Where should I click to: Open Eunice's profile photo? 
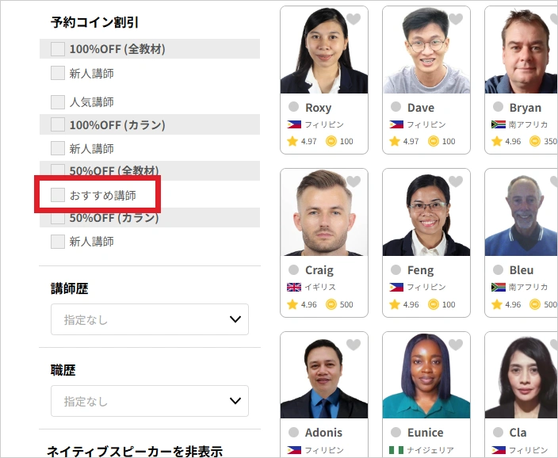[x=426, y=376]
